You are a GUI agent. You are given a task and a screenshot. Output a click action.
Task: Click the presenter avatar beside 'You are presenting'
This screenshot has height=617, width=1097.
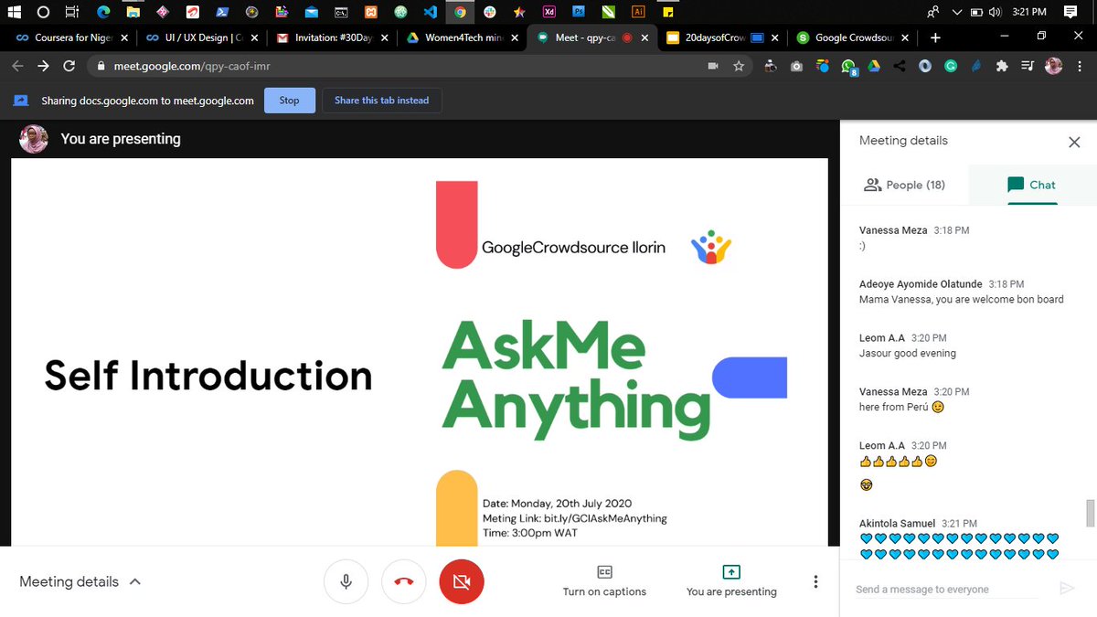[34, 139]
